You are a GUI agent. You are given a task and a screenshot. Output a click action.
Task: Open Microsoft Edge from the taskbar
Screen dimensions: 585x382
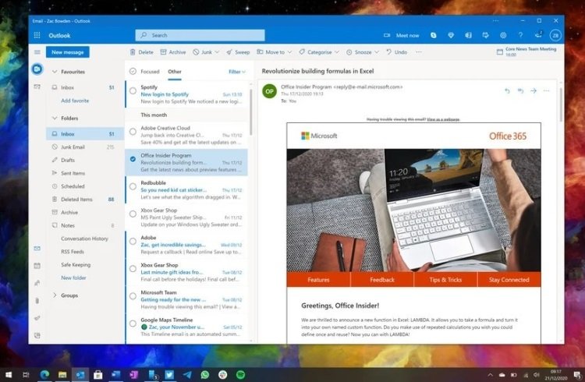point(44,374)
